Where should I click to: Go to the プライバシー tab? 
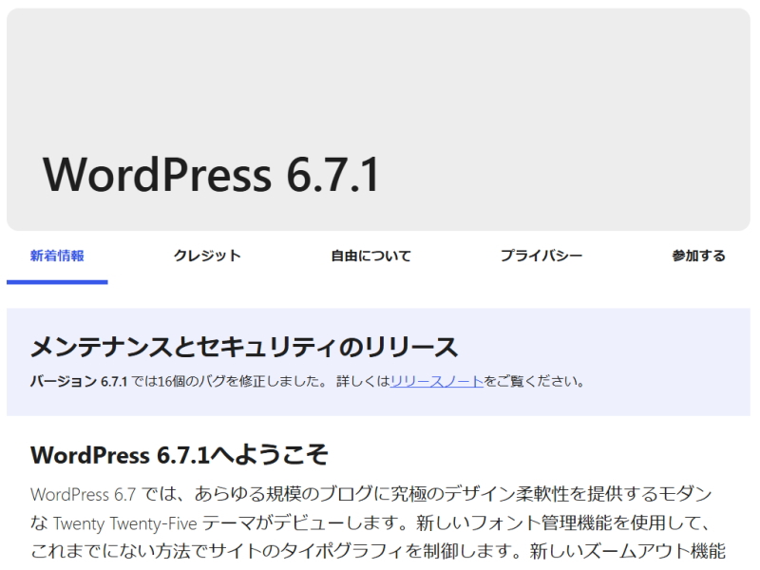[541, 256]
